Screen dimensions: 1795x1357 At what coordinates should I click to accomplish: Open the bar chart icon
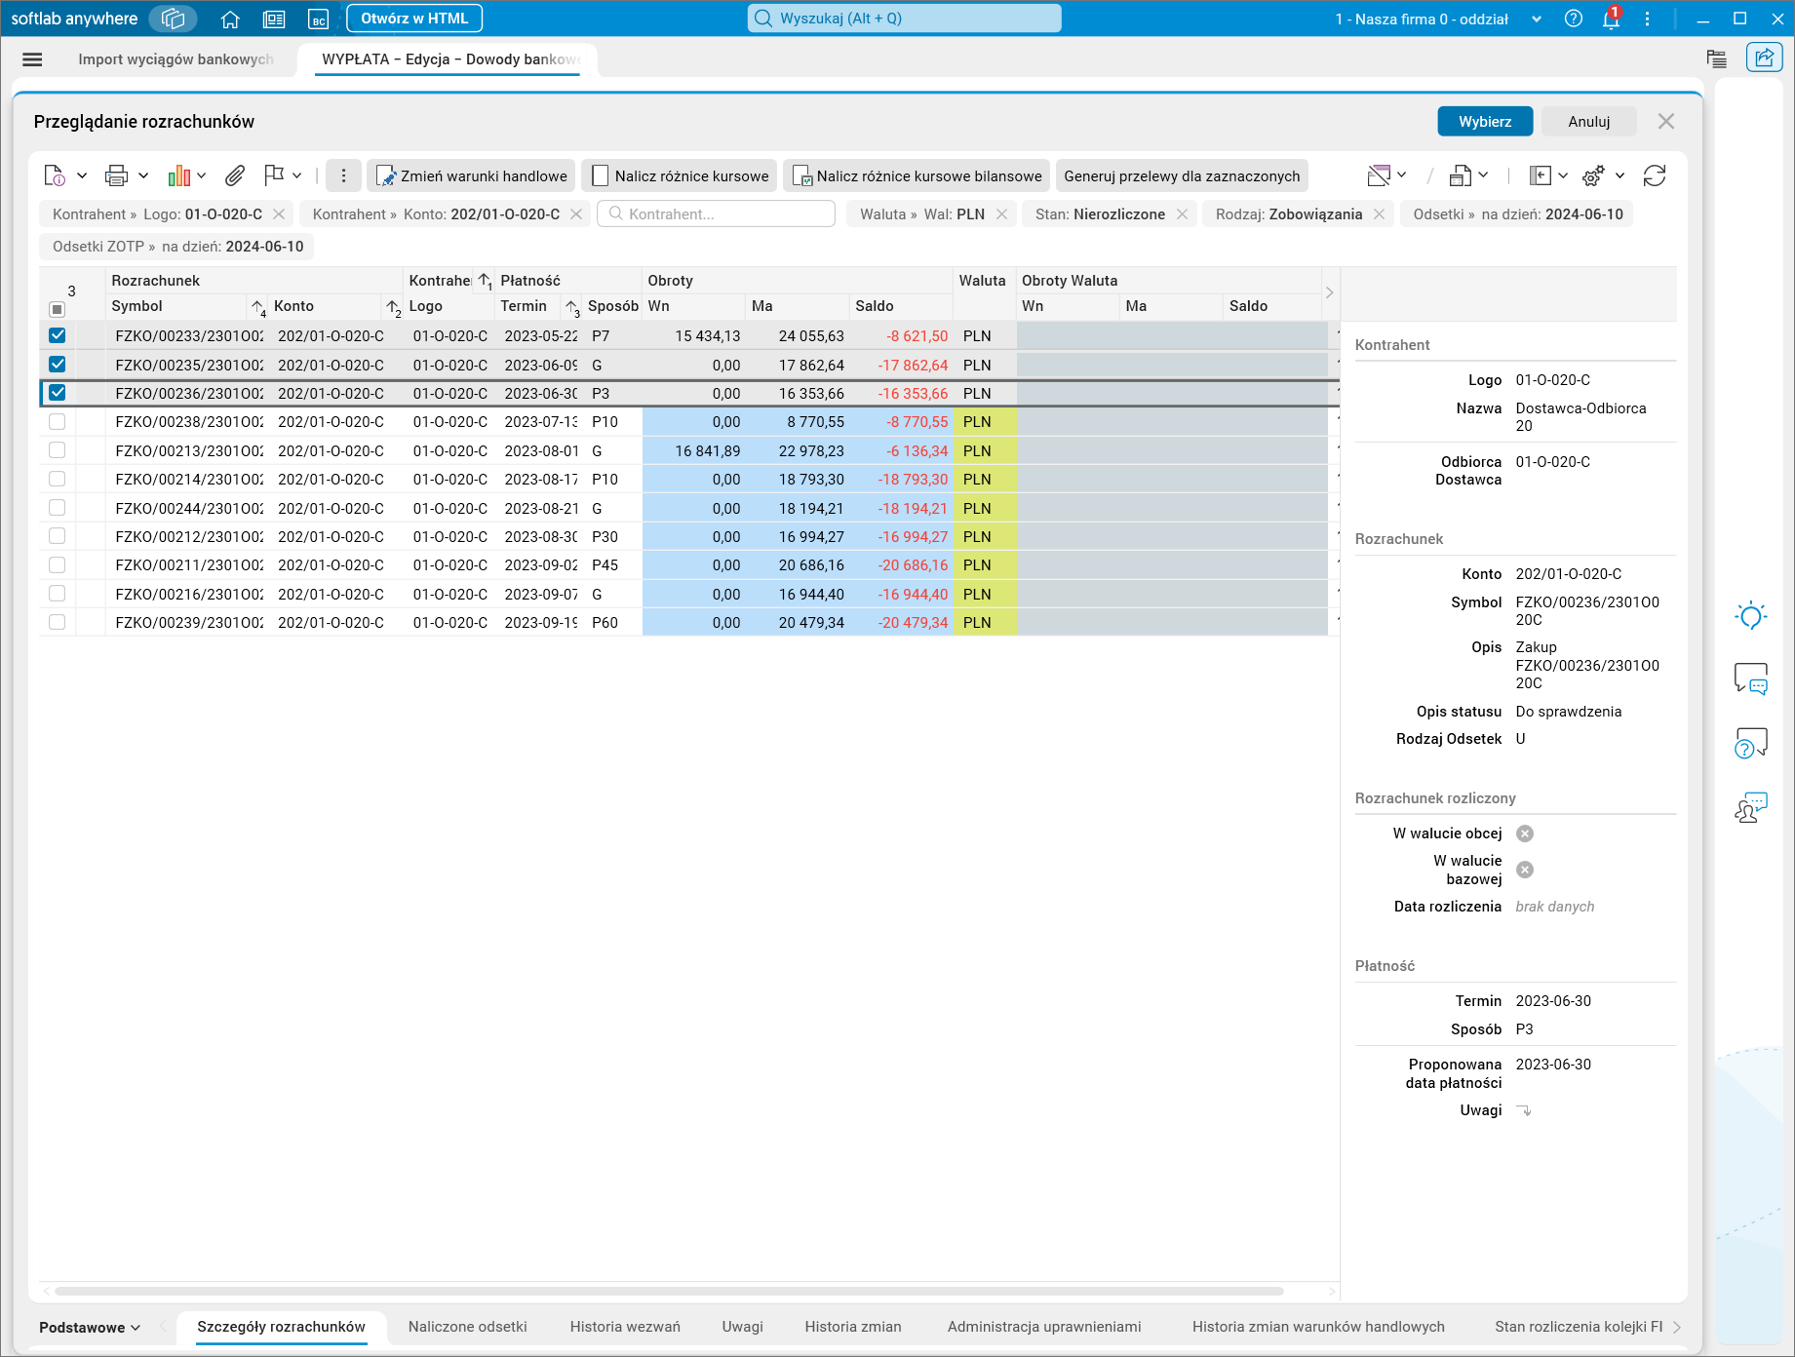click(x=178, y=175)
